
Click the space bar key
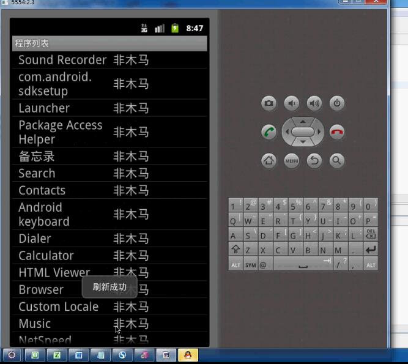point(303,264)
